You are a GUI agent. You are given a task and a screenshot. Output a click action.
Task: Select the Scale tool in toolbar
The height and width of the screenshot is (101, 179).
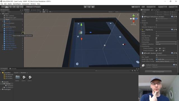(14, 7)
